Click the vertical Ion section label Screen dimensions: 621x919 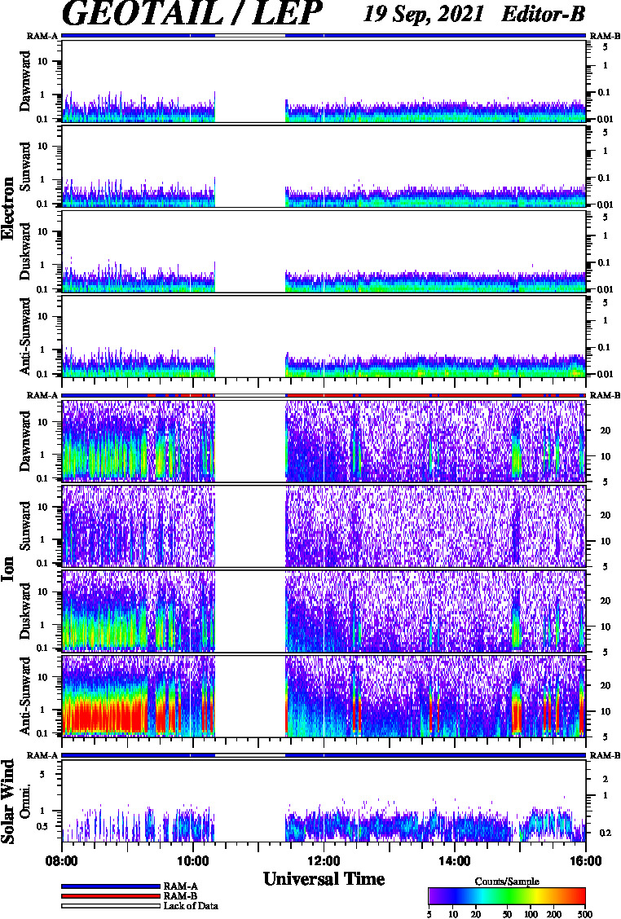click(8, 569)
